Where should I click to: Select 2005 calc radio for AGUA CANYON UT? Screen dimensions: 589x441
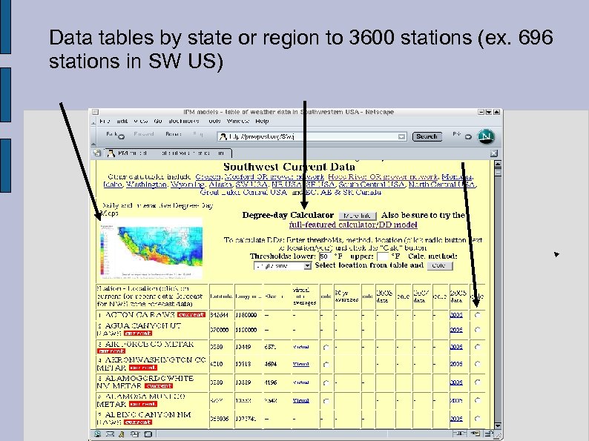pyautogui.click(x=478, y=330)
